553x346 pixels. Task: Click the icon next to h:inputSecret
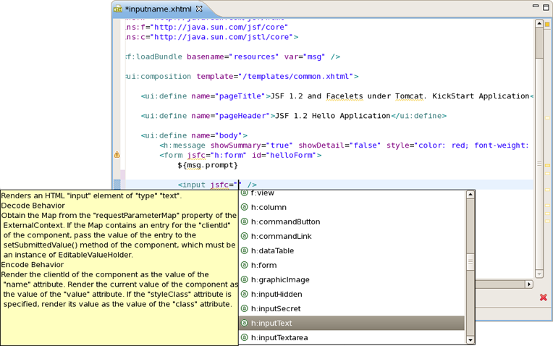(x=245, y=308)
